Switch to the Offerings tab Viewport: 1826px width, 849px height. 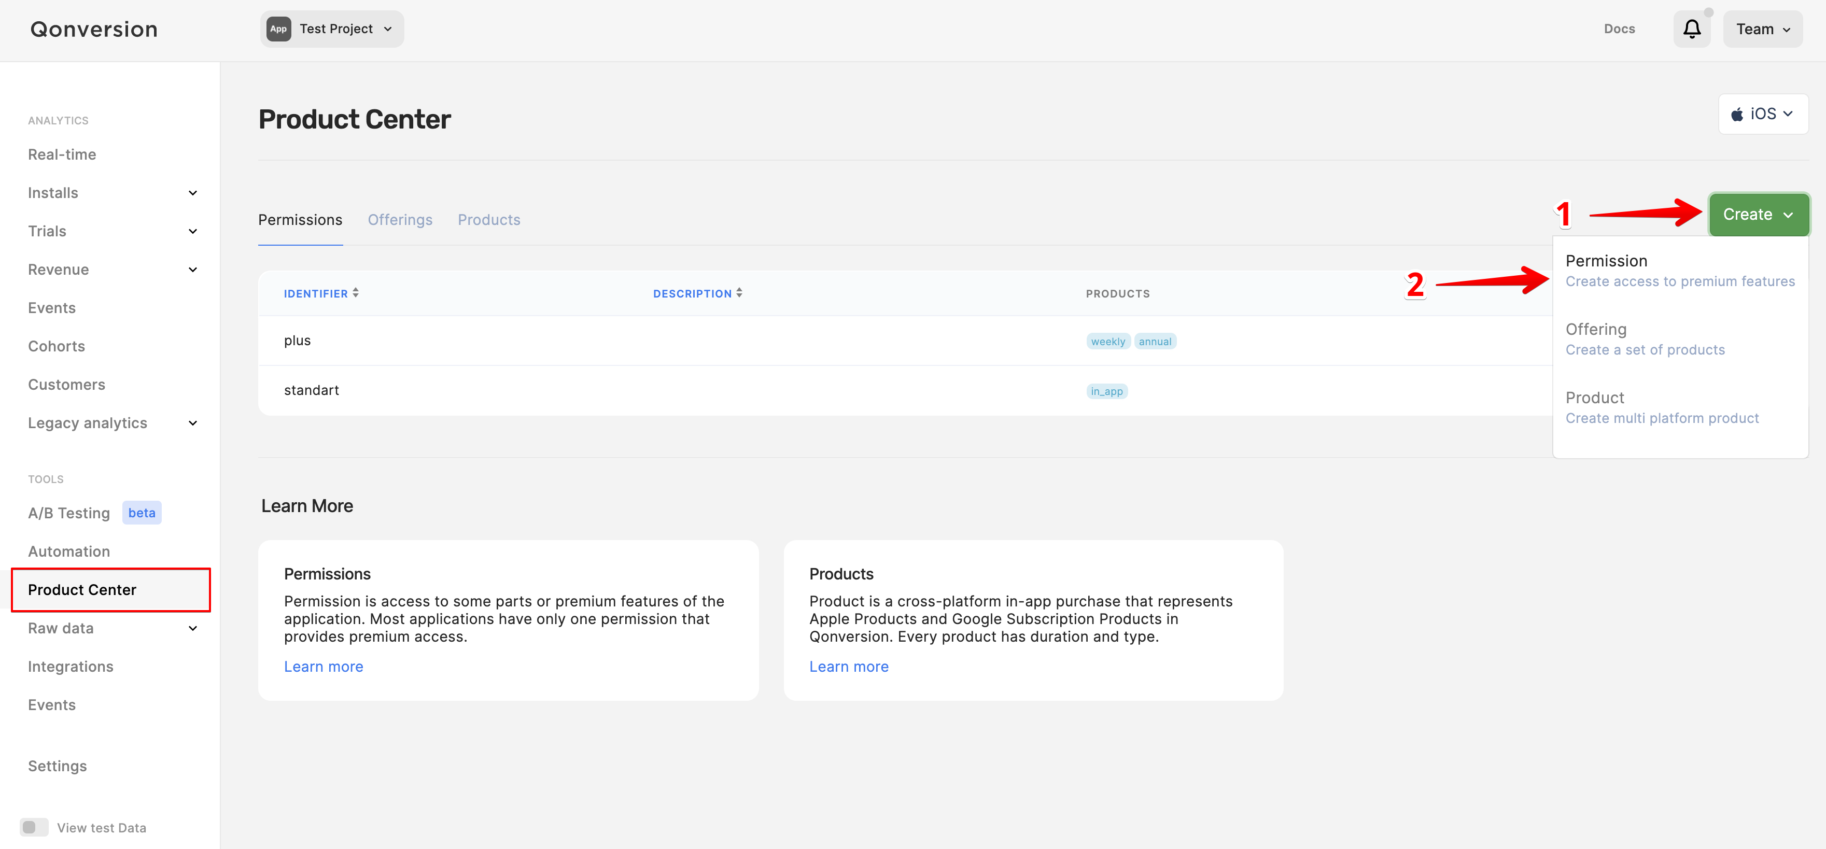coord(400,220)
